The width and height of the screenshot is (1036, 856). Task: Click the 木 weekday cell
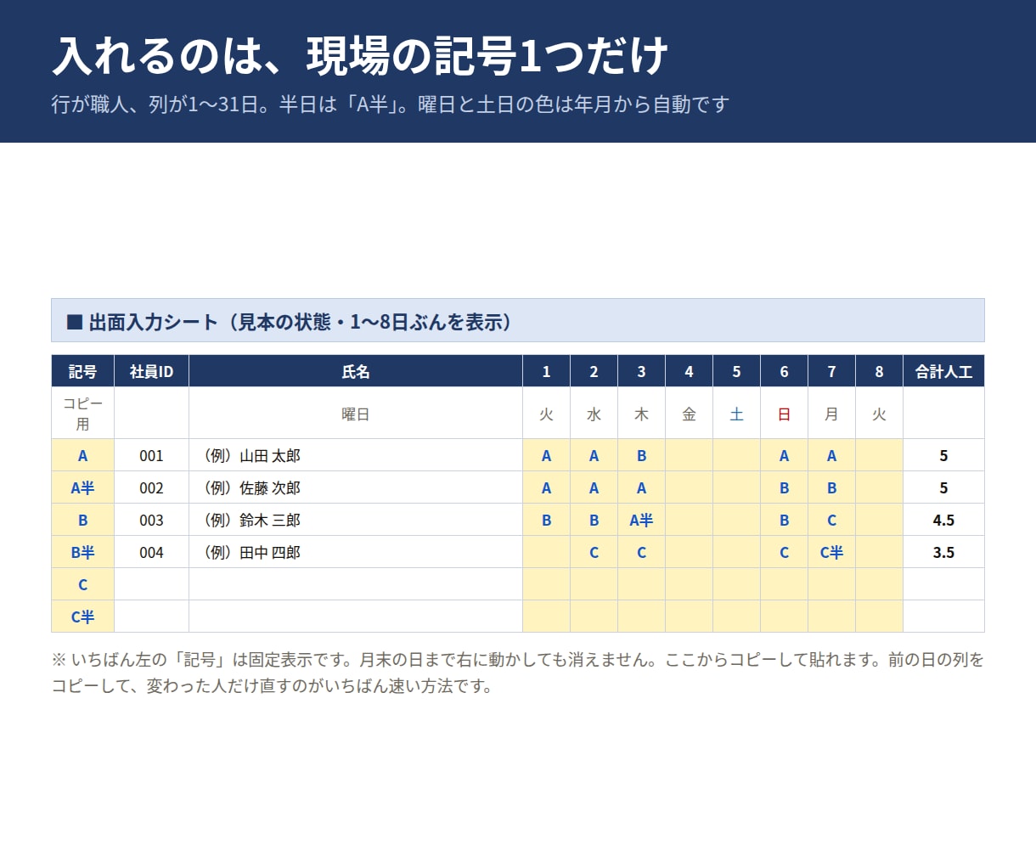641,414
